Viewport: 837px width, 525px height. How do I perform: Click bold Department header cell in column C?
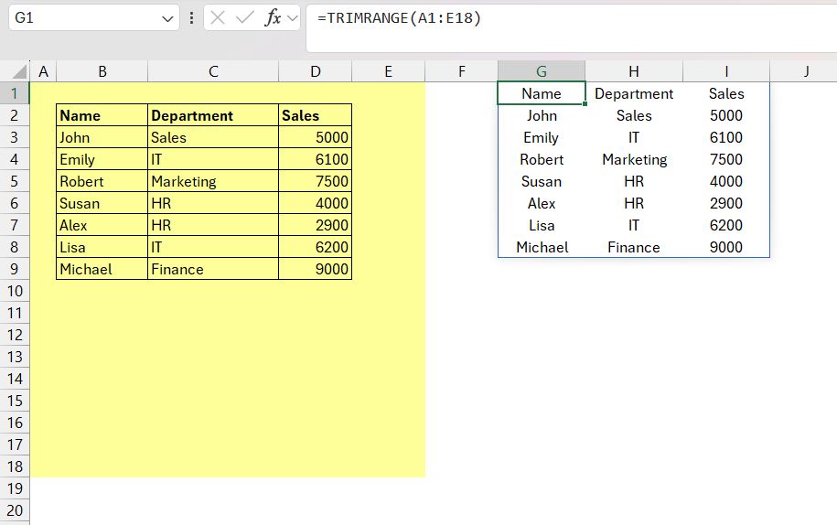click(213, 115)
